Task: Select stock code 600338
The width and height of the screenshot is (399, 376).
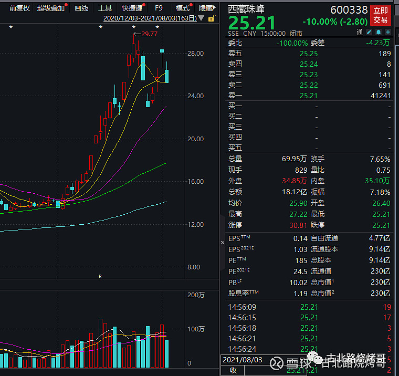Action: point(349,10)
